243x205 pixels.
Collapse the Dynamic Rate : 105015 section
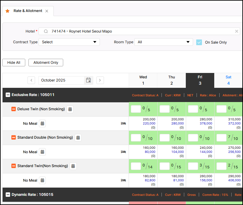click(x=8, y=195)
